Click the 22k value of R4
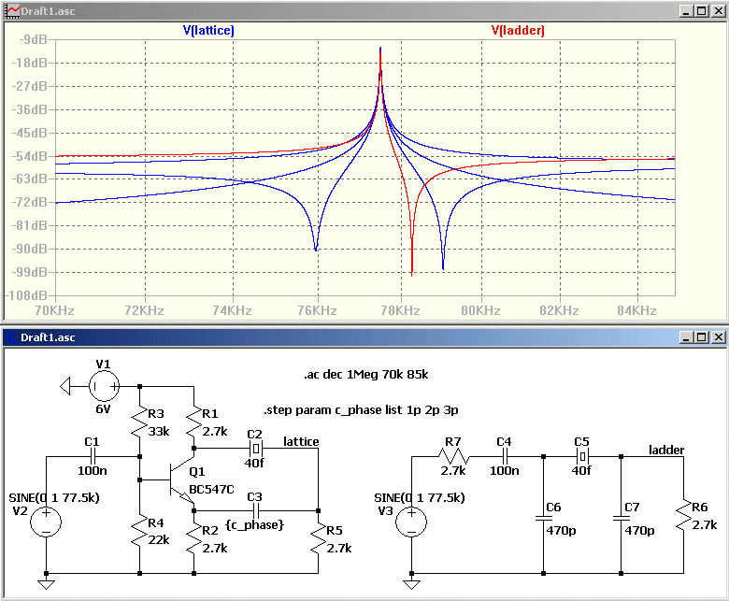The height and width of the screenshot is (601, 729). 159,539
